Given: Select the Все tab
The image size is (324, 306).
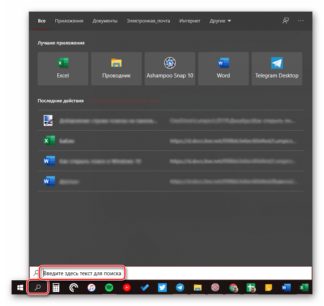Looking at the screenshot, I should (42, 21).
